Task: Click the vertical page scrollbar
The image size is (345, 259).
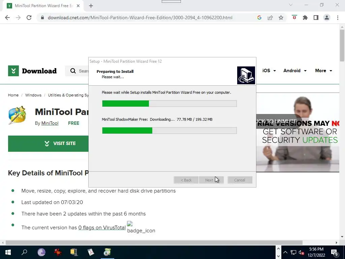Action: coord(342,46)
